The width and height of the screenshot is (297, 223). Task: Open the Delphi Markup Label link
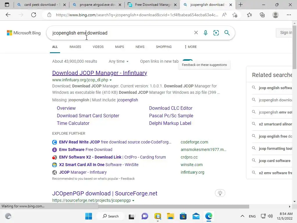click(x=170, y=123)
